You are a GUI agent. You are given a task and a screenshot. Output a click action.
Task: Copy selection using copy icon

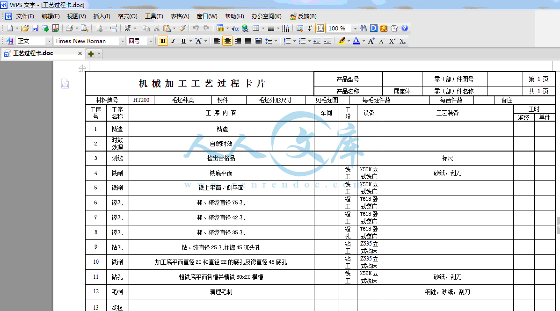(146, 28)
